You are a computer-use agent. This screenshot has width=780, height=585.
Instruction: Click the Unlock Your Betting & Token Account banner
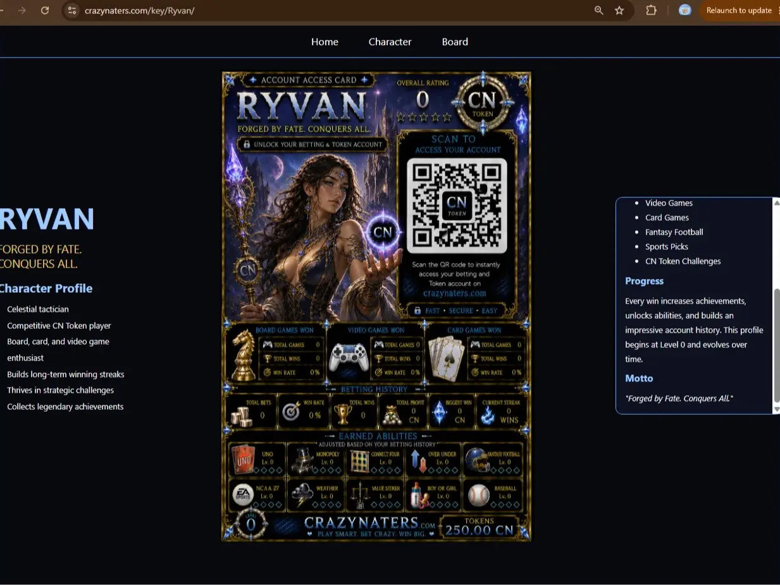(x=313, y=144)
